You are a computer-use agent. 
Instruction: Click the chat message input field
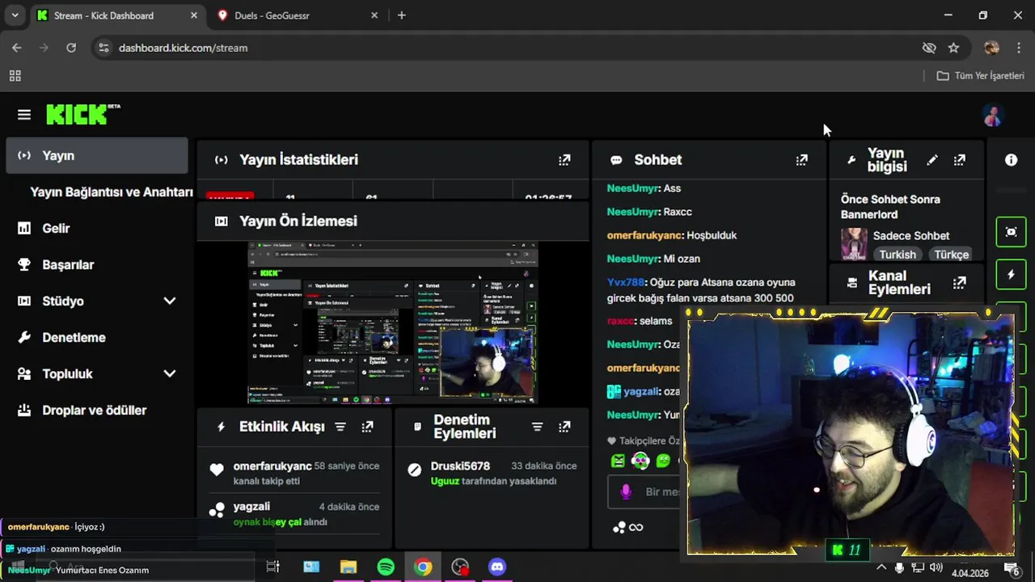[645, 491]
